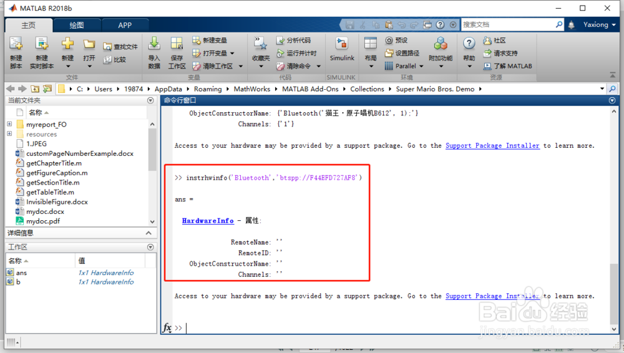
Task: Open the address bar history dropdown
Action: pos(602,89)
